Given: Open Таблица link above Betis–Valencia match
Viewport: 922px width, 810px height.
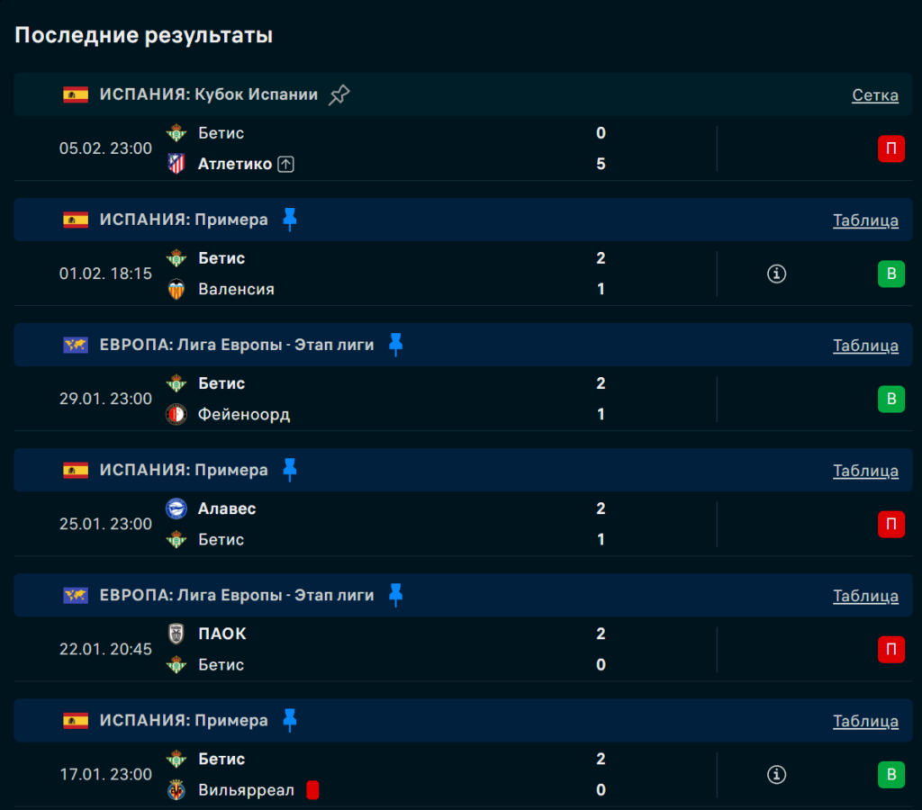Looking at the screenshot, I should 865,220.
